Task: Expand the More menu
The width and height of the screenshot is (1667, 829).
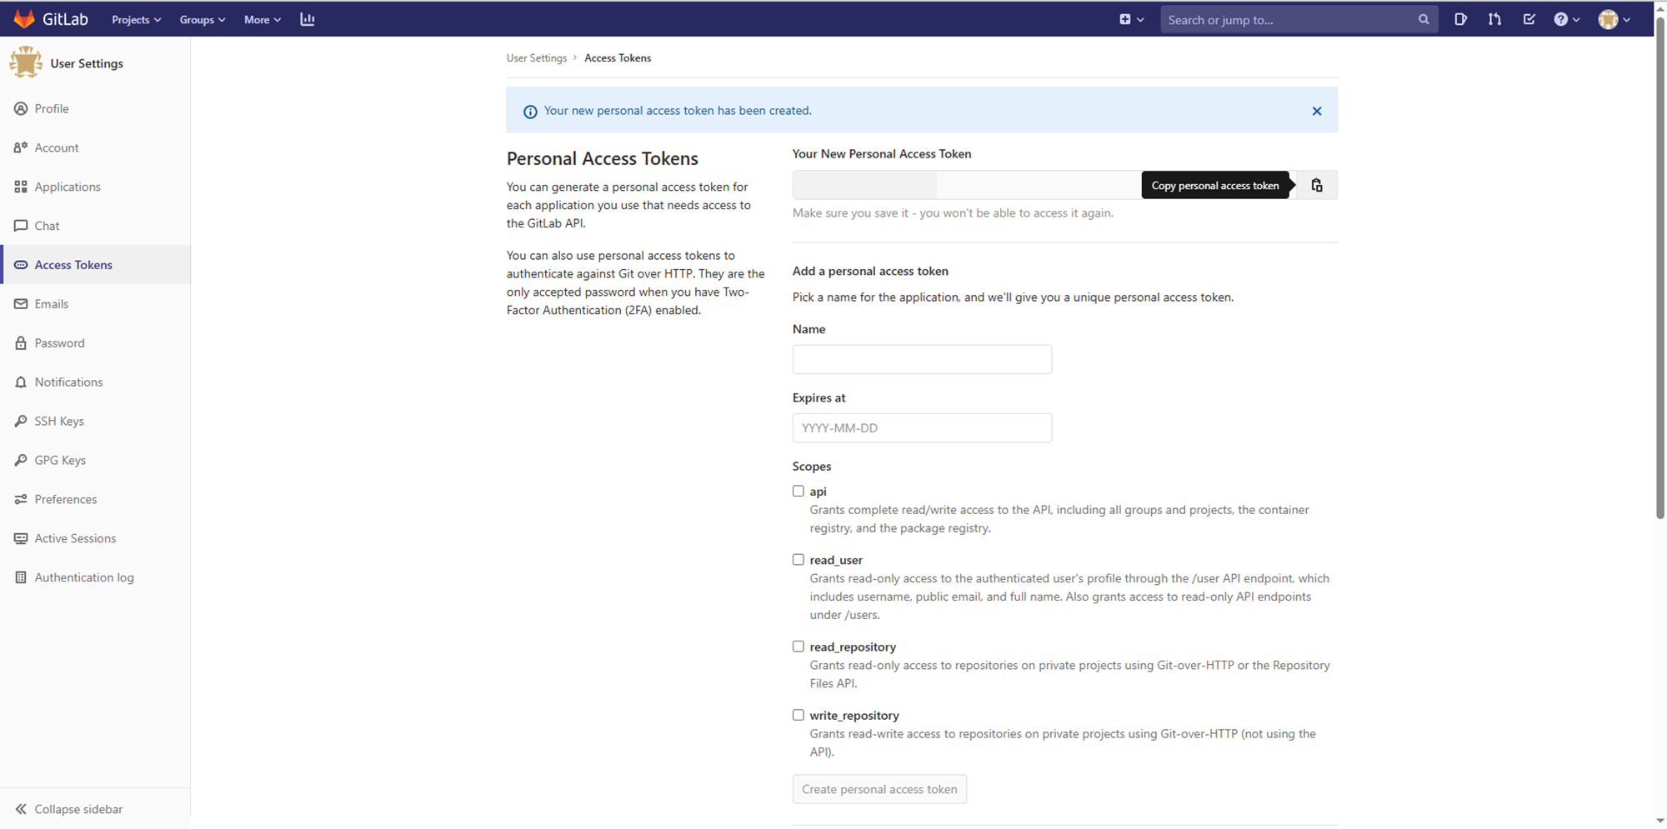Action: pyautogui.click(x=263, y=20)
